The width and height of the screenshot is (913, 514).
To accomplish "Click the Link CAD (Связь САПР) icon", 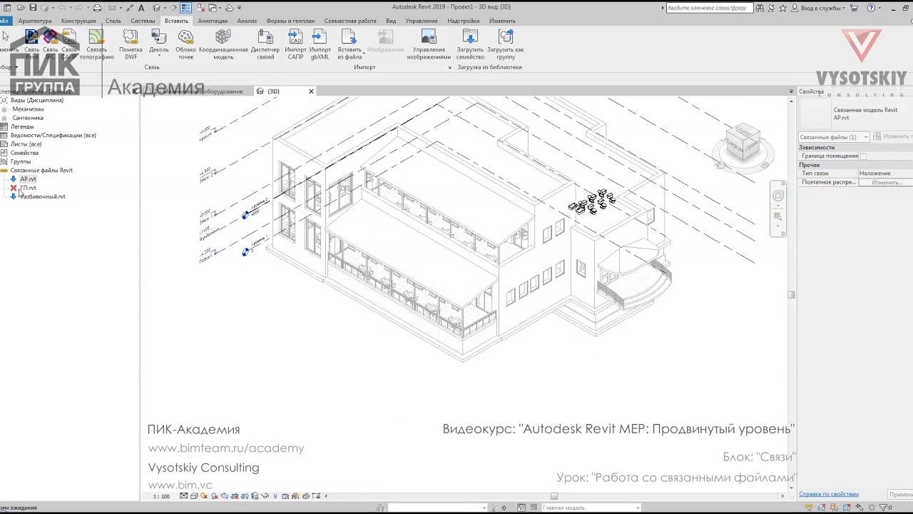I will (x=69, y=43).
